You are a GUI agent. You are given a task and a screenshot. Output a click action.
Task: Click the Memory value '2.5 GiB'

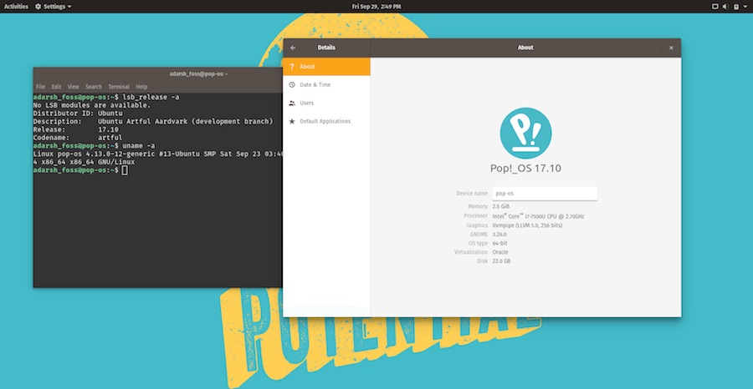coord(501,206)
